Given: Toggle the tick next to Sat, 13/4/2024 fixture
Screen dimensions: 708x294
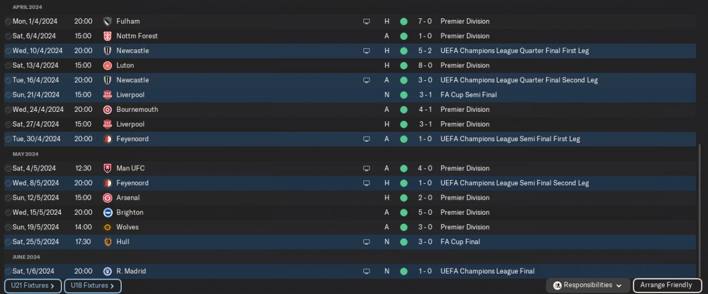Looking at the screenshot, I should [8, 65].
